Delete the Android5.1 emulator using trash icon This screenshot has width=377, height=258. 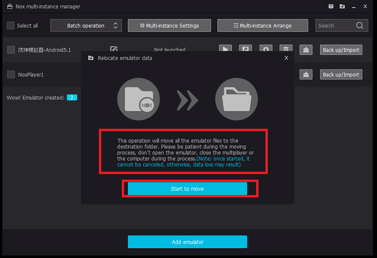point(286,49)
